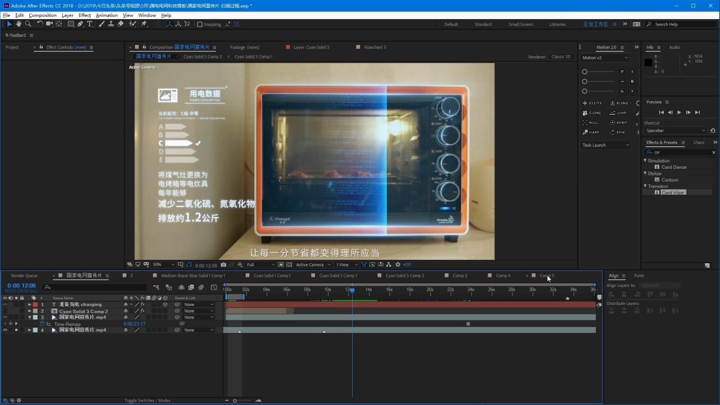Click the Motion 2.0 Clone button
The height and width of the screenshot is (405, 720).
592,113
